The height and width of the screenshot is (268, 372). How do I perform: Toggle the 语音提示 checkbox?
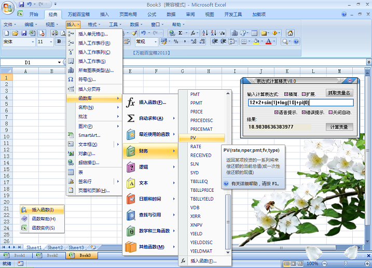coord(277,112)
